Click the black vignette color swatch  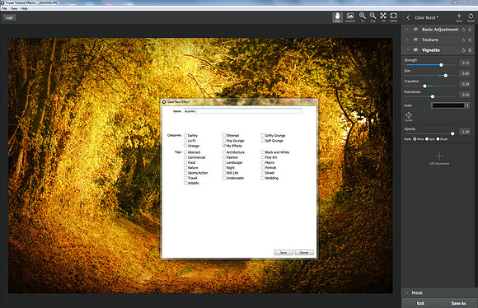tap(448, 105)
